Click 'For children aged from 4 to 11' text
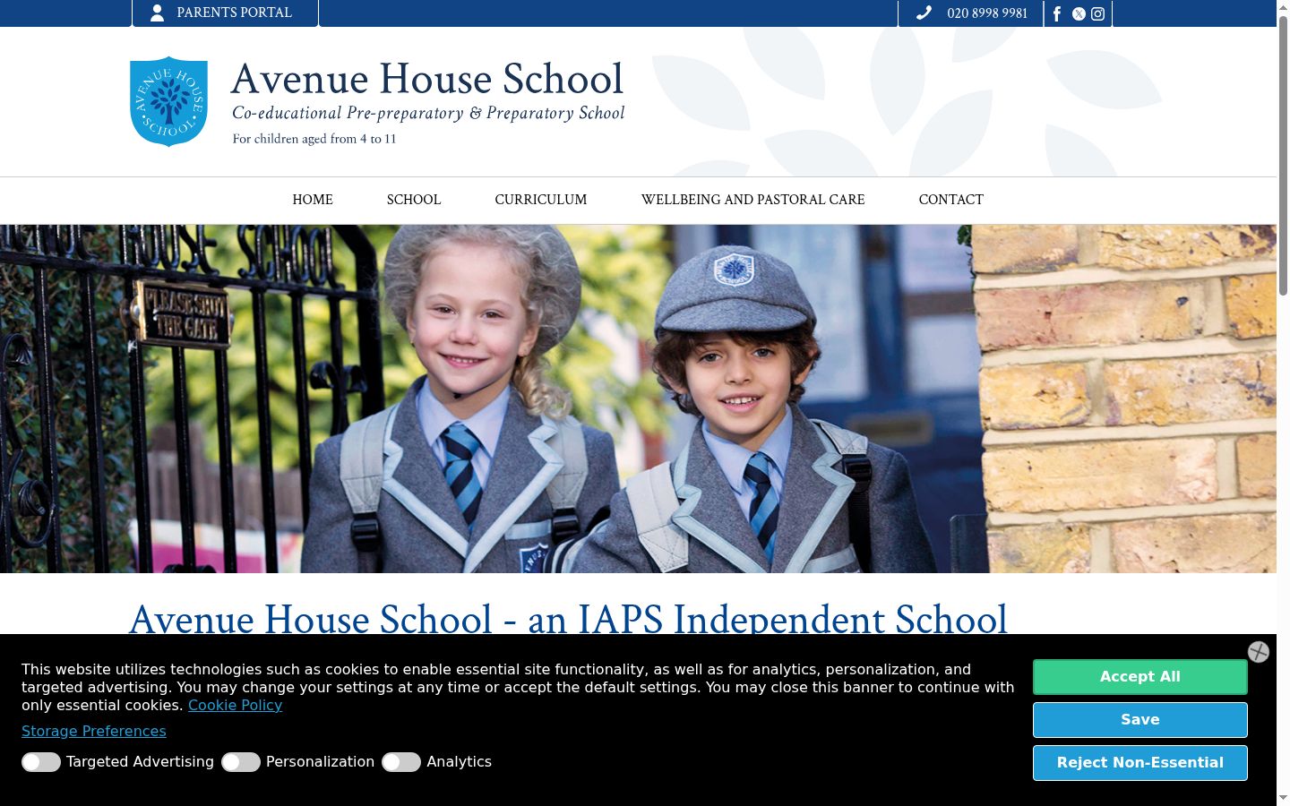The height and width of the screenshot is (806, 1290). [x=314, y=139]
